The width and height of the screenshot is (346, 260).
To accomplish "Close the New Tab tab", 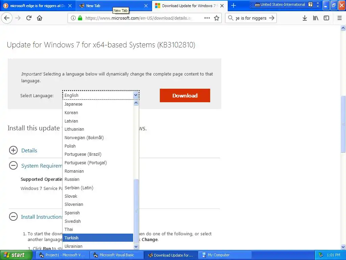I will click(146, 6).
